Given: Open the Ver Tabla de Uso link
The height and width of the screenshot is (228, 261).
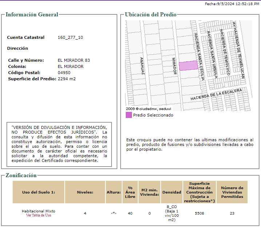Looking at the screenshot, I should click(39, 215).
